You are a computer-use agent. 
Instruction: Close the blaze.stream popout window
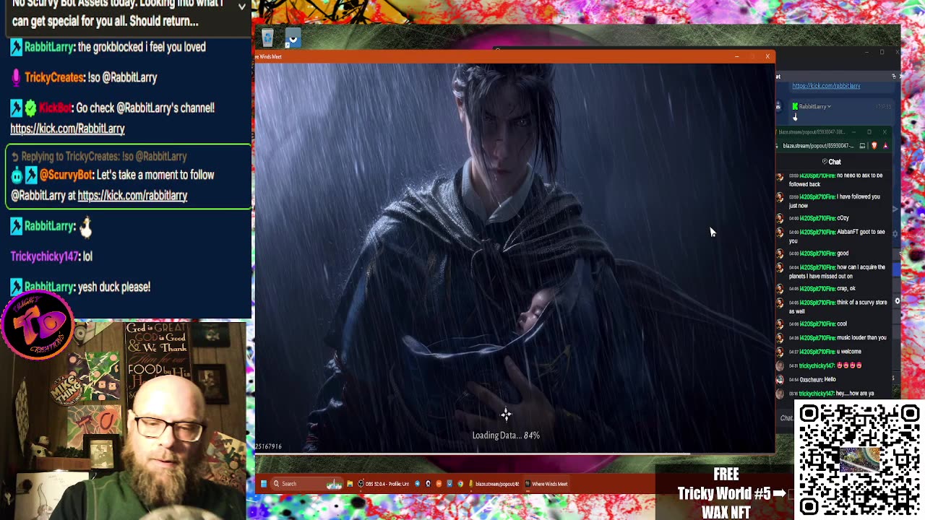point(885,132)
